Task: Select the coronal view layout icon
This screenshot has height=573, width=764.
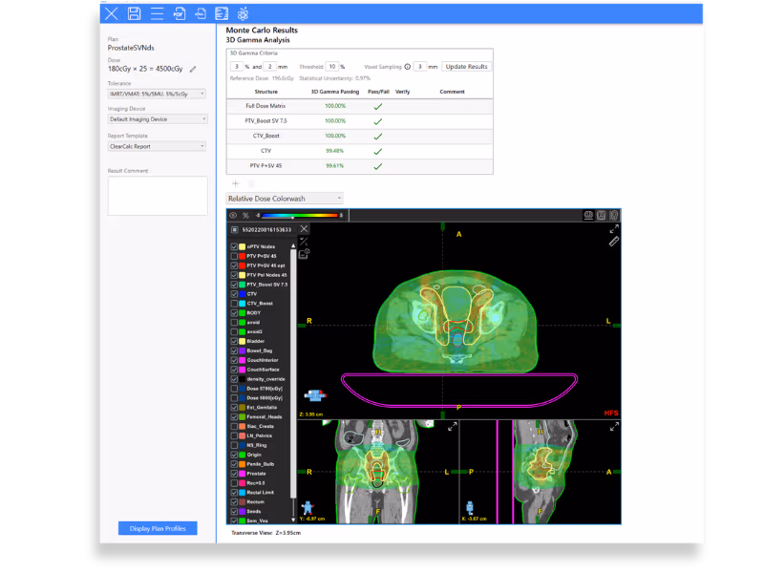Action: 602,215
